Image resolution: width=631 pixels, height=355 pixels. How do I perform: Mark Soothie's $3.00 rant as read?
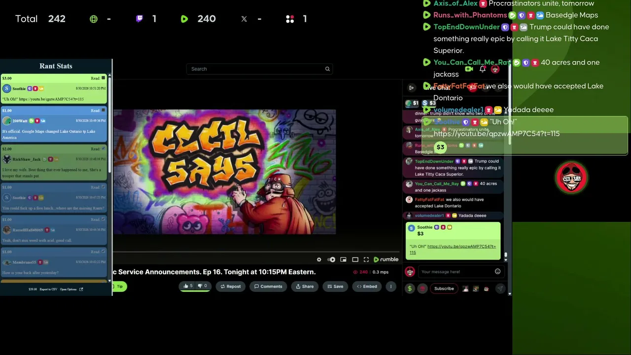click(x=104, y=78)
